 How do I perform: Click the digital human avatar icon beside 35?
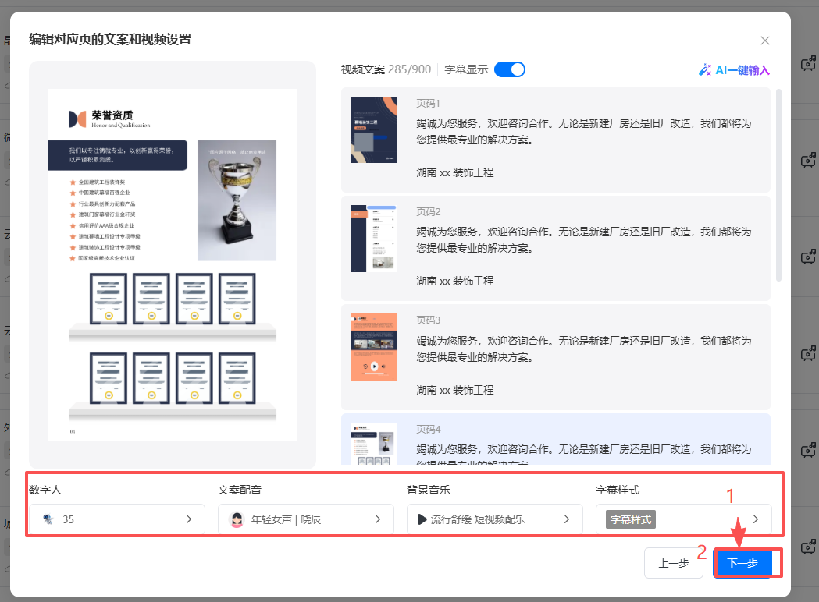pyautogui.click(x=48, y=519)
